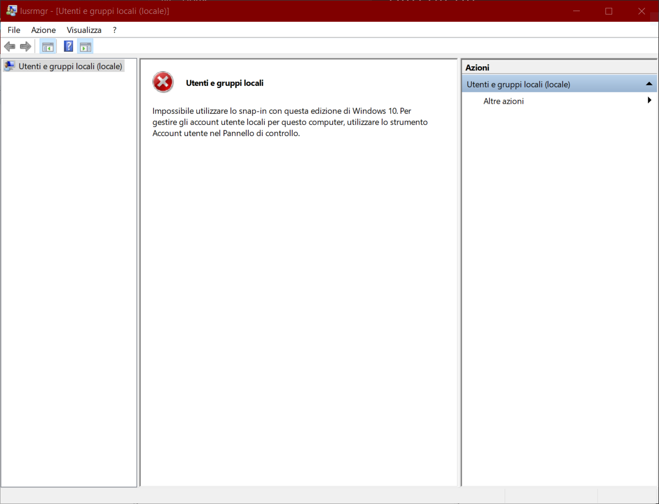
Task: Click the Forward arrow toolbar icon
Action: [x=26, y=47]
